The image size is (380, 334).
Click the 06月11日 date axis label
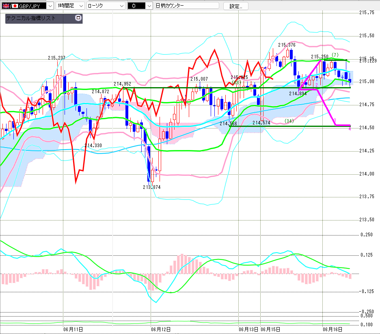(73, 330)
